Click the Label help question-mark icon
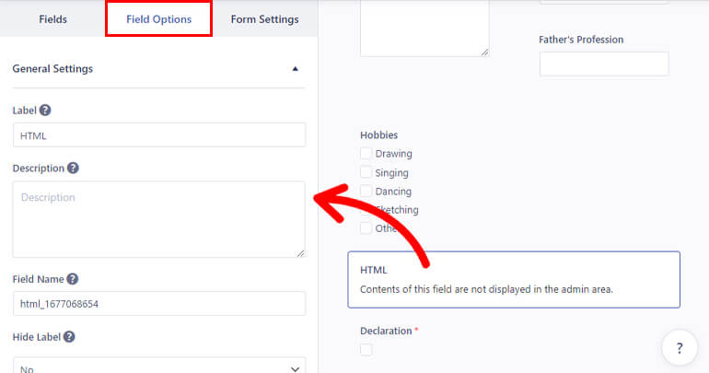 click(x=45, y=110)
